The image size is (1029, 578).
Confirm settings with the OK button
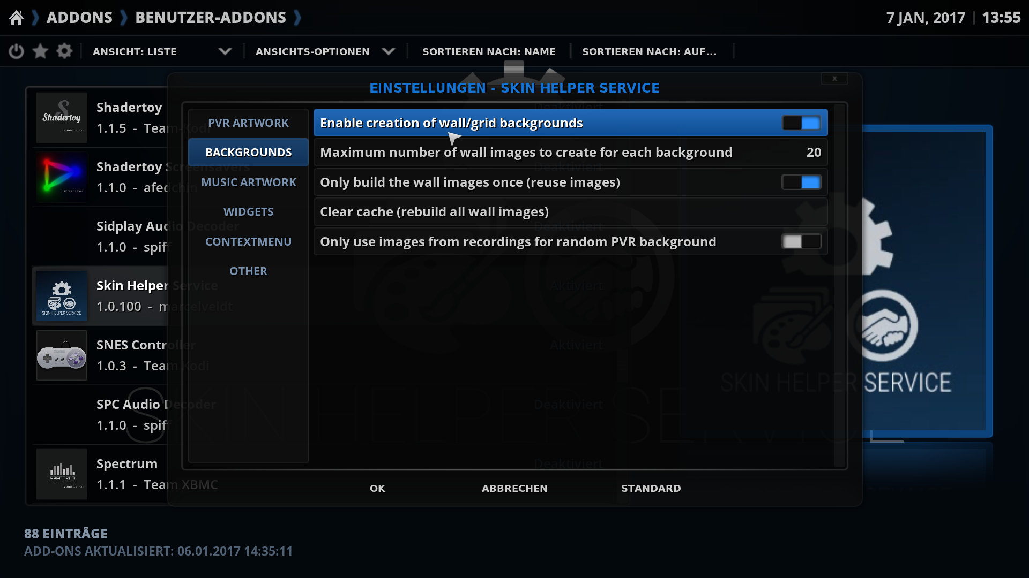(377, 488)
